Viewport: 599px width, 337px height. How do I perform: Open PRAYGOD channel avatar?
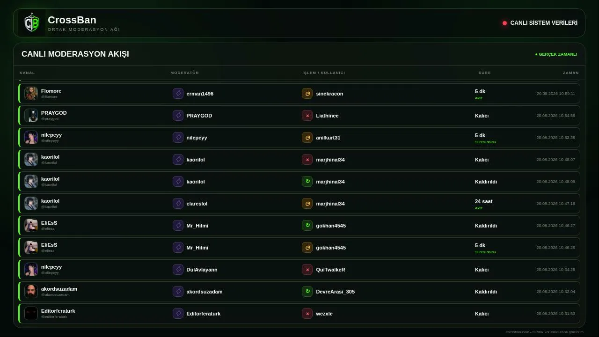31,116
